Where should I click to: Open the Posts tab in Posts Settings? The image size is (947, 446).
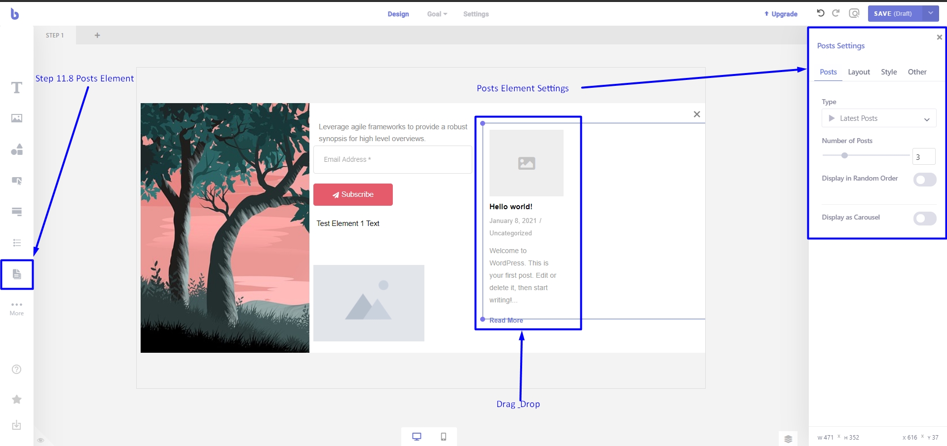(x=829, y=72)
